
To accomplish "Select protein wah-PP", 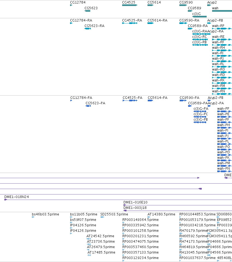I will point(223,109).
